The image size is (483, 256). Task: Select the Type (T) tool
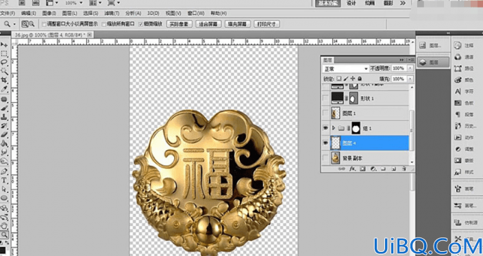(x=4, y=180)
